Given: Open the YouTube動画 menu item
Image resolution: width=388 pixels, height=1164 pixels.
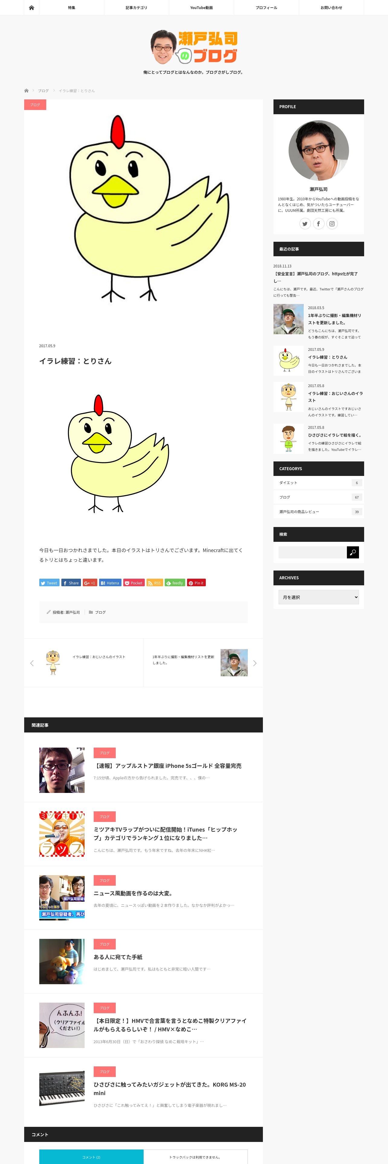Looking at the screenshot, I should pyautogui.click(x=202, y=8).
